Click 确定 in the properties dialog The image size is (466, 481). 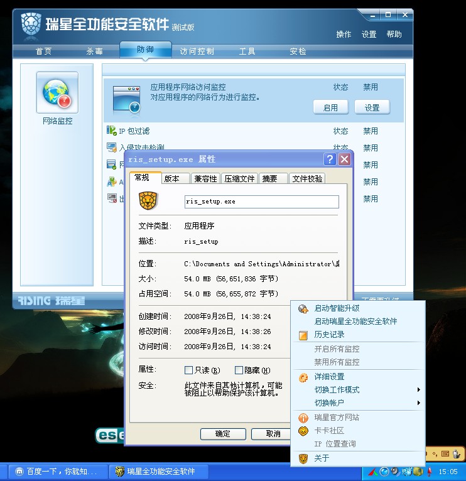(x=223, y=434)
